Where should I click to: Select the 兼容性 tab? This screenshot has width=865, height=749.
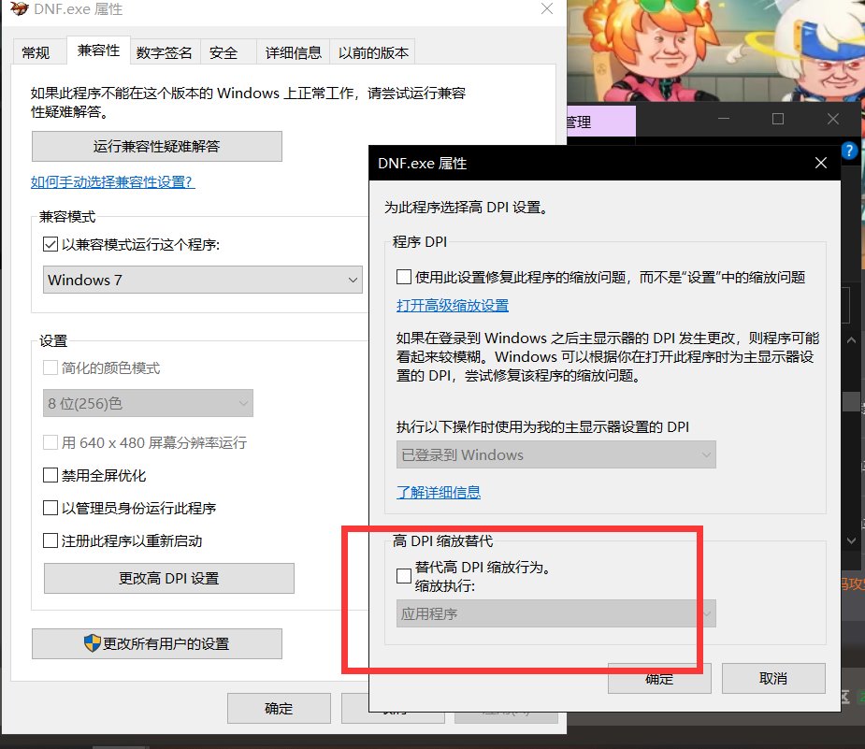[x=99, y=50]
